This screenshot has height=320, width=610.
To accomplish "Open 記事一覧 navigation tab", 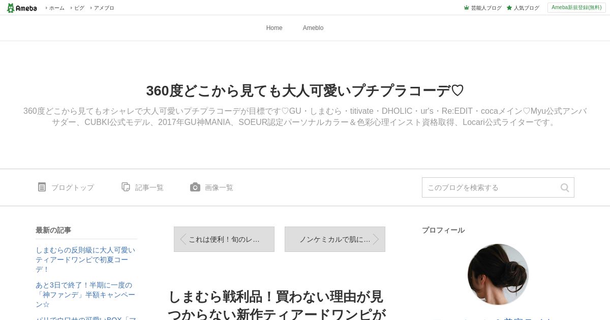I will pos(143,187).
